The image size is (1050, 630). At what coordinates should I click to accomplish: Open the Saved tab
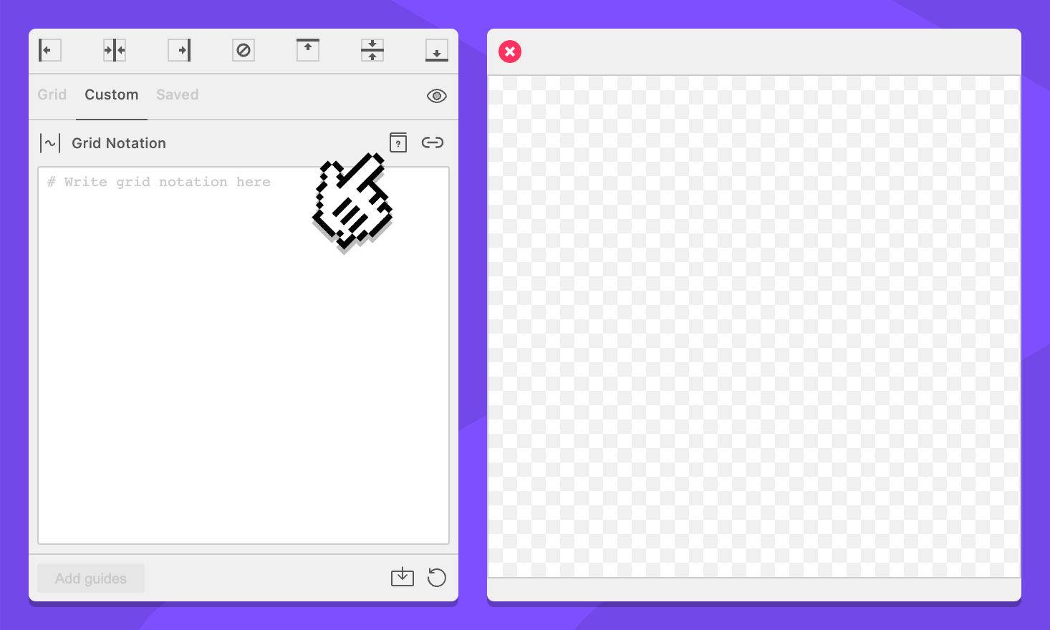[x=178, y=94]
